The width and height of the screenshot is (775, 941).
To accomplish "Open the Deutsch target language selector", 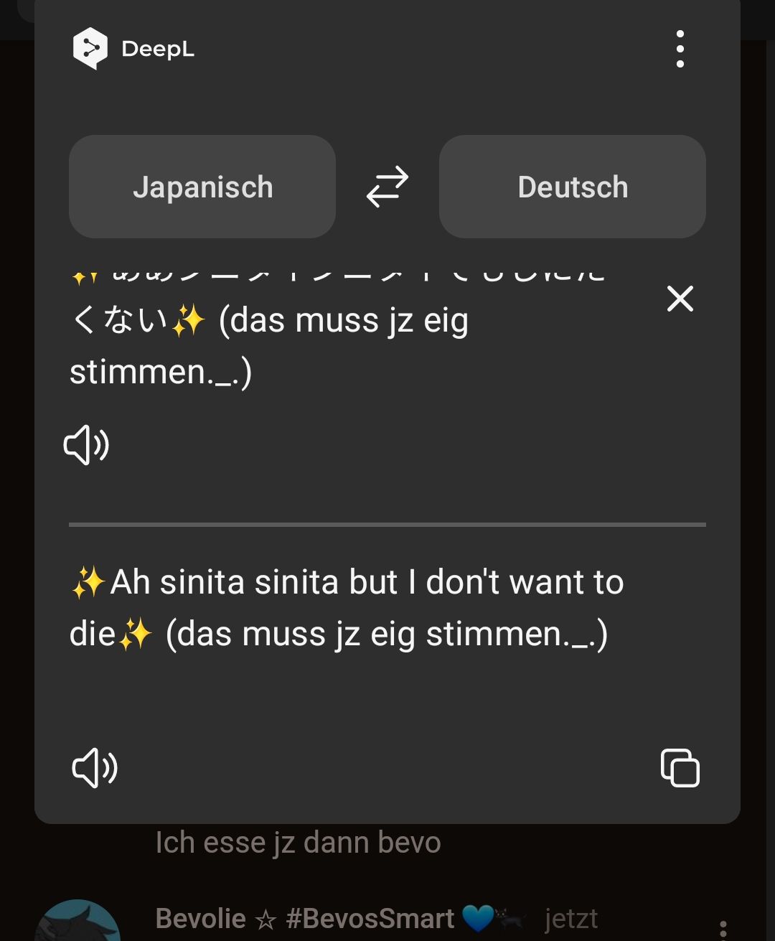I will coord(572,187).
